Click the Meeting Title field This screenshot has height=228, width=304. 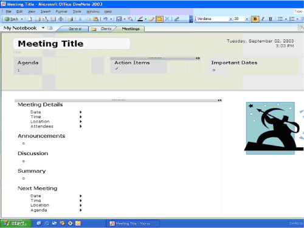coord(72,44)
